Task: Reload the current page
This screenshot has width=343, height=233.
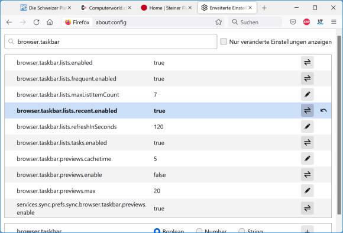Action: click(x=36, y=22)
